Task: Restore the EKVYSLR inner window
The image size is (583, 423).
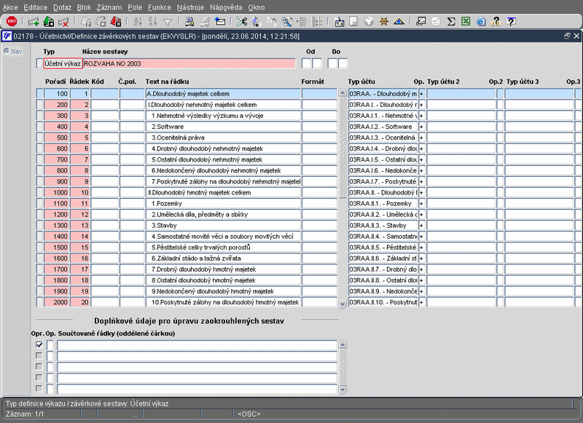Action: (567, 36)
